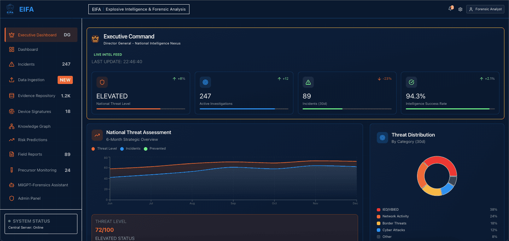This screenshot has height=241, width=509.
Task: Click the red IED/VBIED legend swatch
Action: coord(379,210)
